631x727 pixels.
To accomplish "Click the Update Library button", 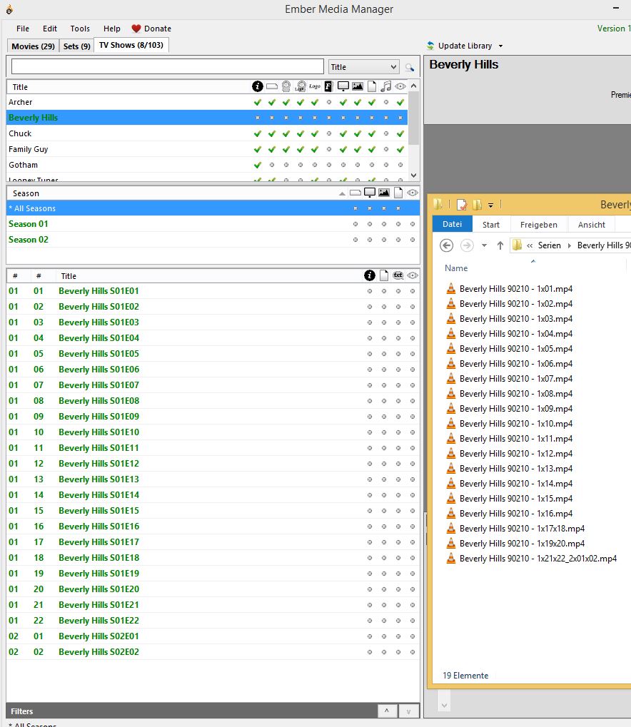I will pos(460,46).
